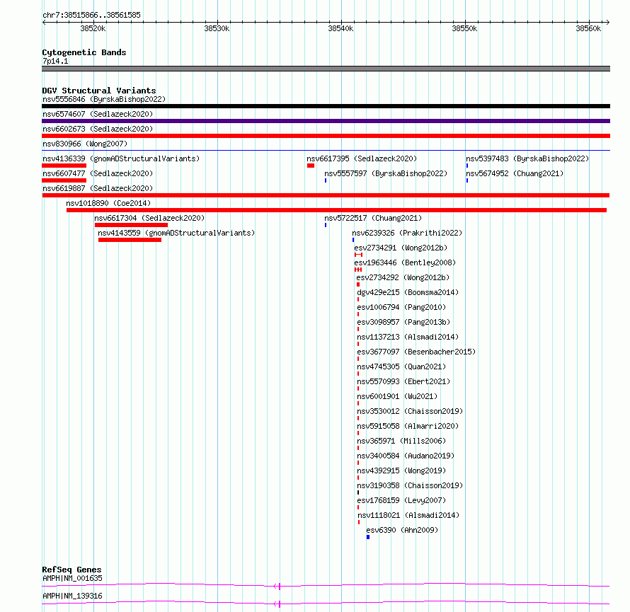Click the nsv5557597 (ByrskaBishop2022) label
Viewport: 630px width, 612px height.
tap(386, 173)
